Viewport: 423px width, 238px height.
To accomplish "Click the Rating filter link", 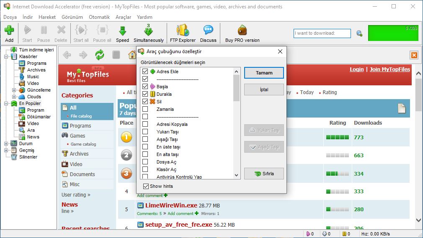I will pyautogui.click(x=330, y=92).
